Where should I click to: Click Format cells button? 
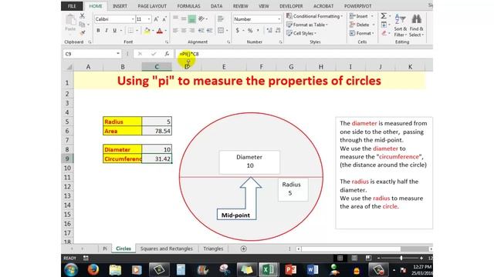pyautogui.click(x=362, y=33)
